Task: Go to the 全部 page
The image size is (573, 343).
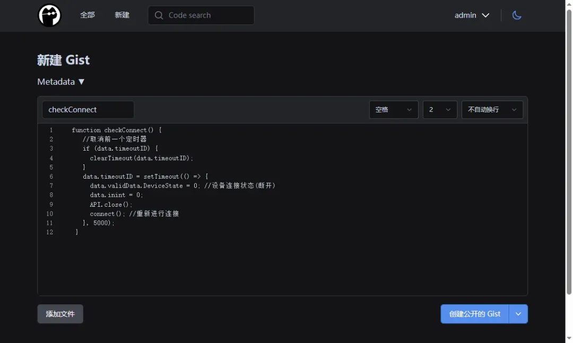Action: tap(88, 15)
